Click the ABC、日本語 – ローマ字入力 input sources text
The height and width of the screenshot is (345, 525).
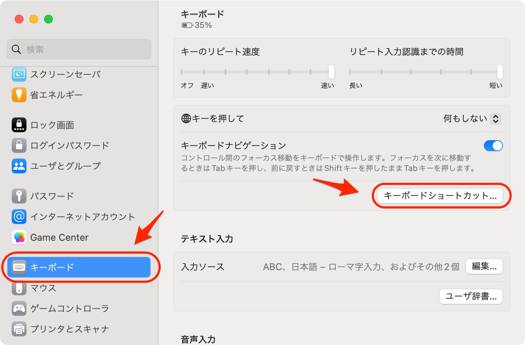point(361,267)
